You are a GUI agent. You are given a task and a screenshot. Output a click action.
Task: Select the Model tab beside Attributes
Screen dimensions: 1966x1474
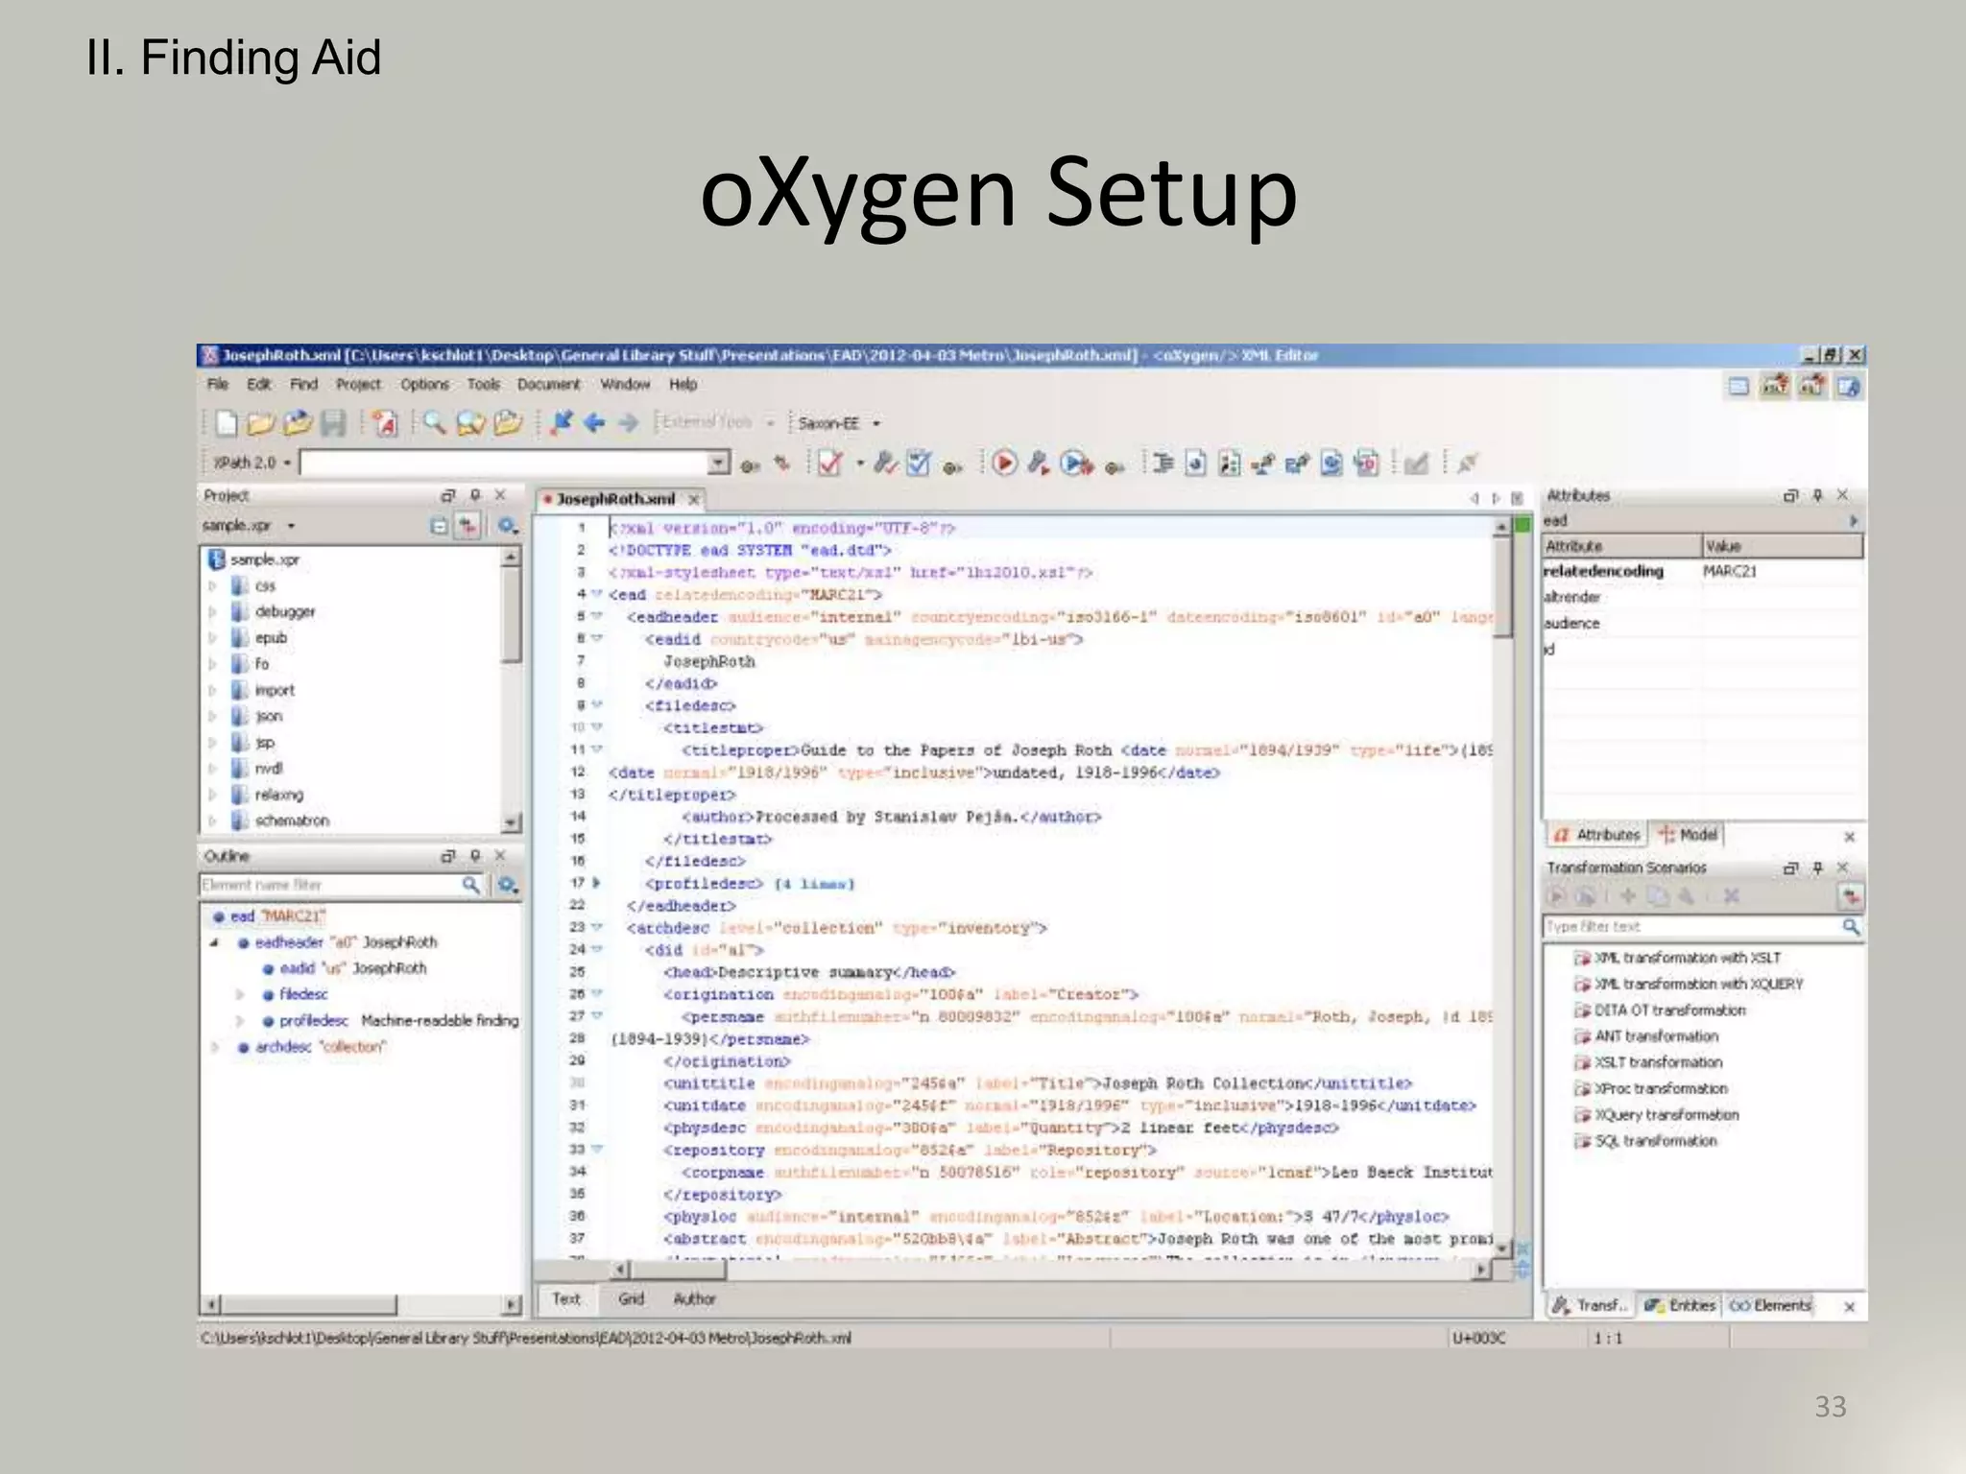[x=1688, y=835]
